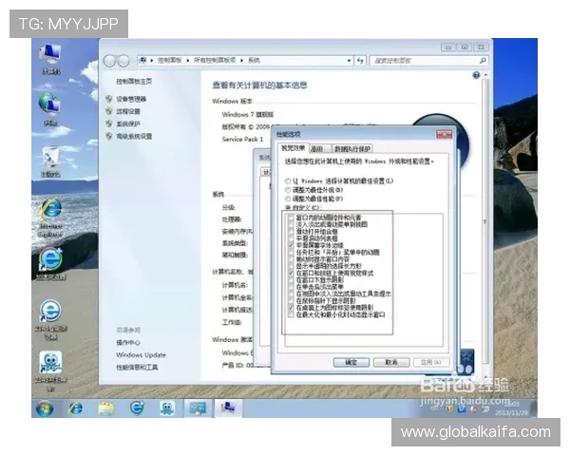Image resolution: width=570 pixels, height=456 pixels.
Task: Open the green e browser on the taskbar
Action: point(137,408)
